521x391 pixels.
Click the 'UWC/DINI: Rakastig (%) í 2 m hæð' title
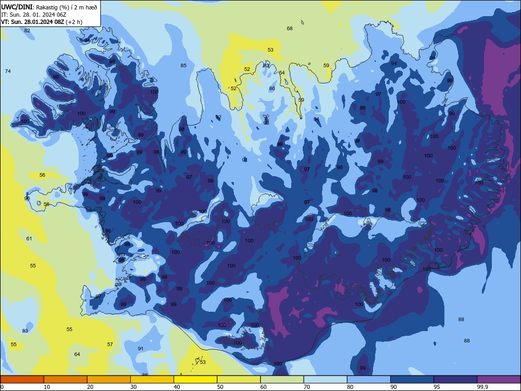click(49, 7)
